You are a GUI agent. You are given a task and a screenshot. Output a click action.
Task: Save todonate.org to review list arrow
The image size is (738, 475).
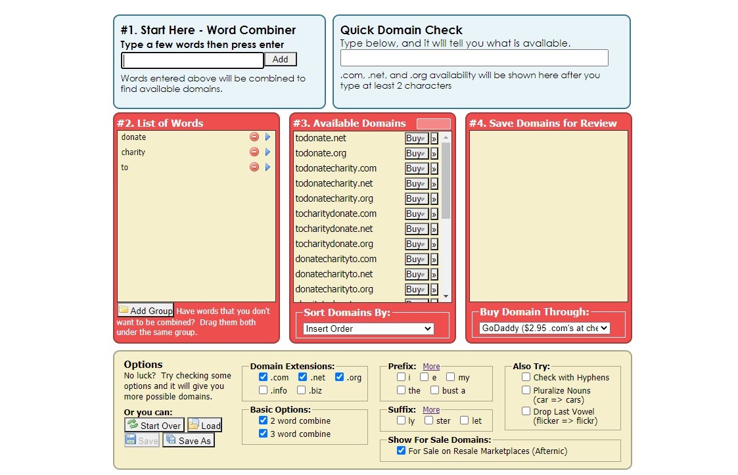tap(434, 154)
